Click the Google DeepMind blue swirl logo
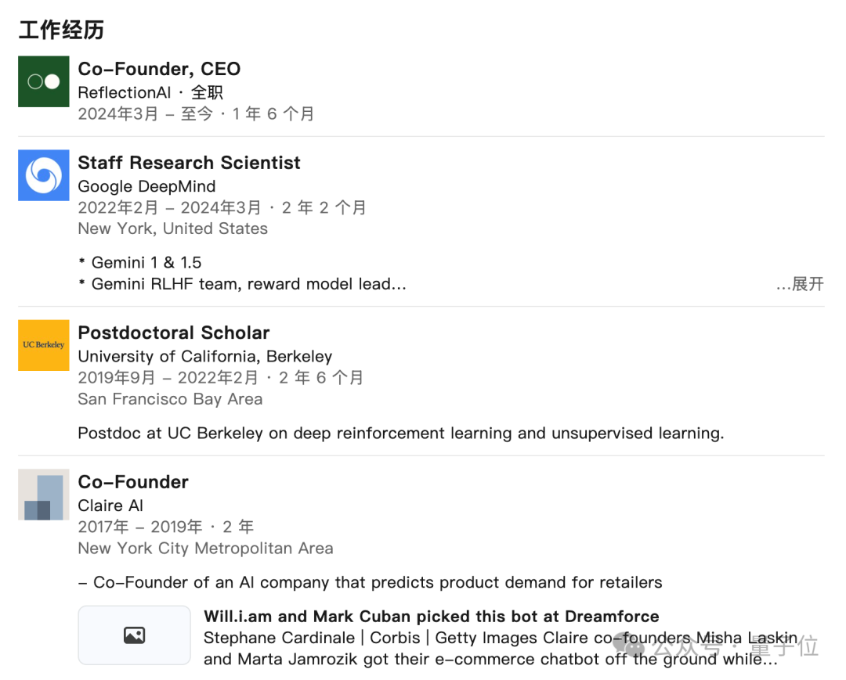 pos(44,175)
